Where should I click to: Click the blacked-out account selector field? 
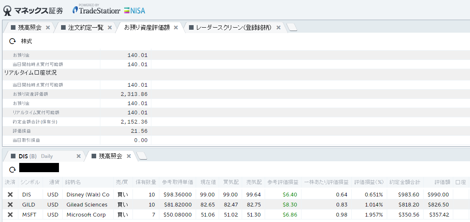pyautogui.click(x=39, y=167)
